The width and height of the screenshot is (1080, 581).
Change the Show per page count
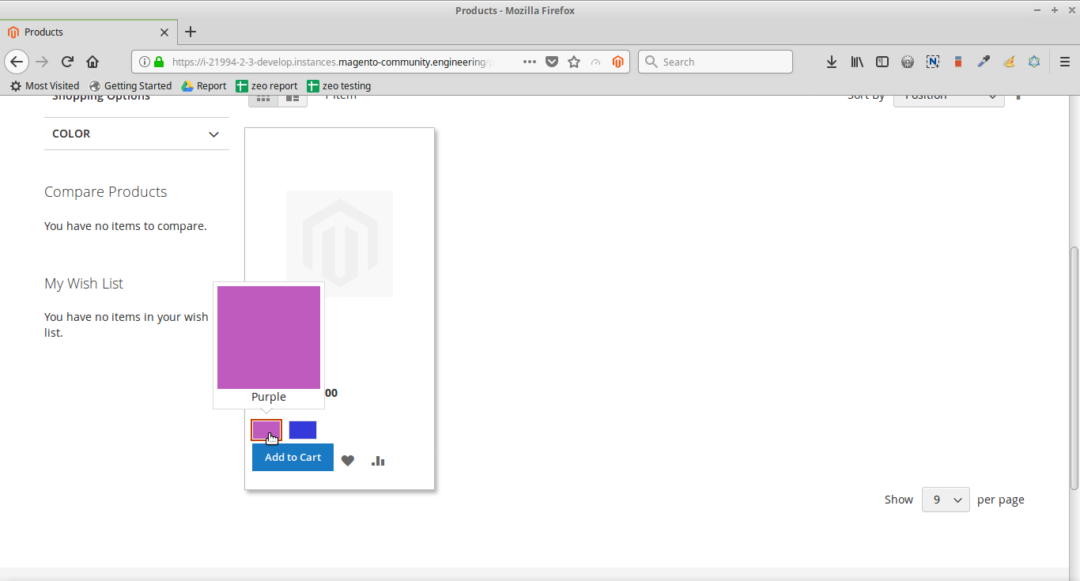tap(945, 499)
